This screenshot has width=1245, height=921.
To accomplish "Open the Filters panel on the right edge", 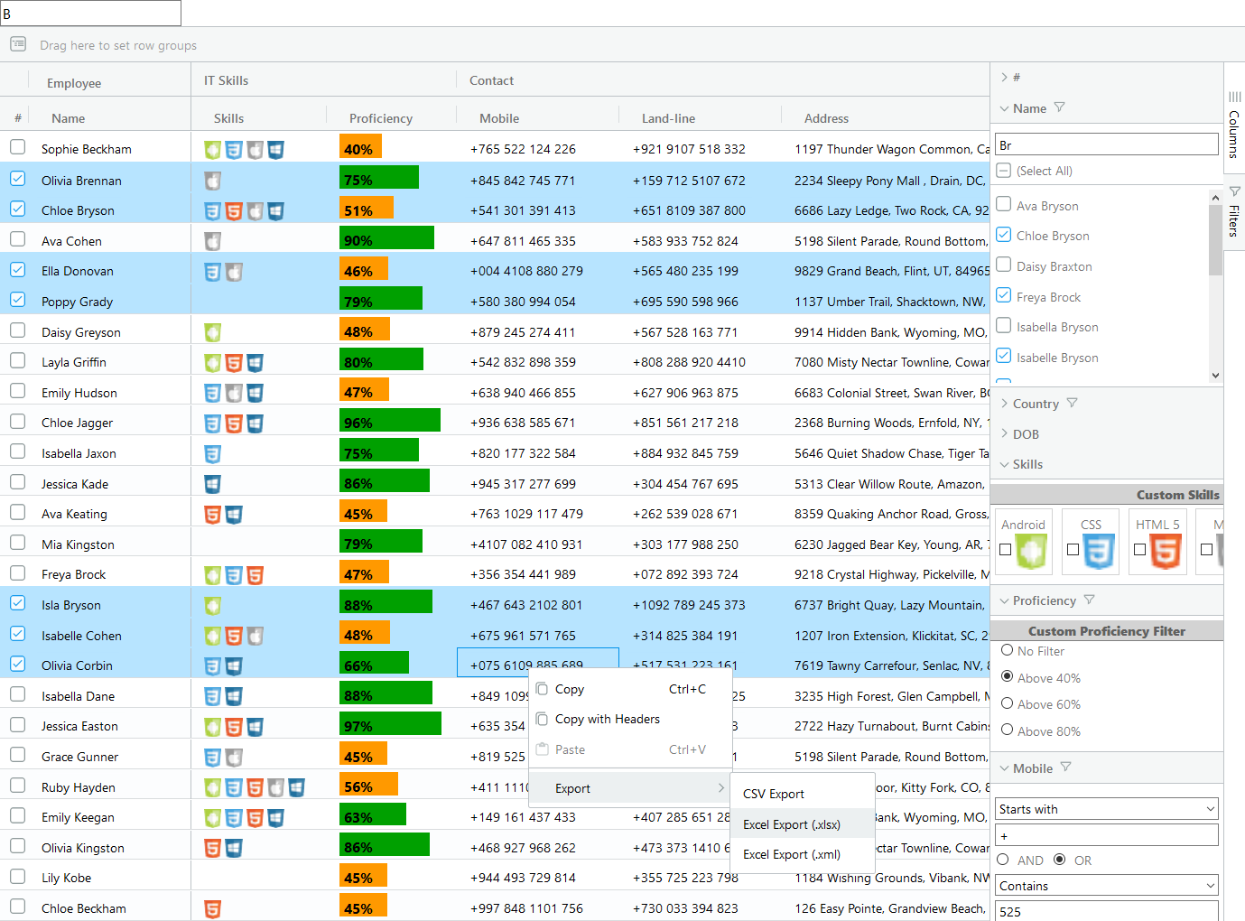I will (1235, 209).
